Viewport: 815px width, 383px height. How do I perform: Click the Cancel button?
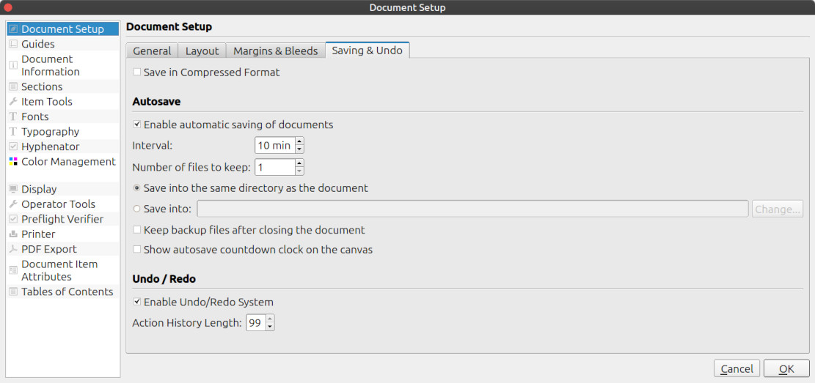tap(737, 369)
